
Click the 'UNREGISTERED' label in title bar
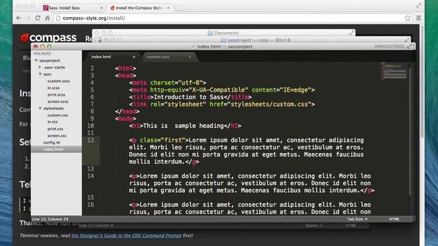point(389,46)
